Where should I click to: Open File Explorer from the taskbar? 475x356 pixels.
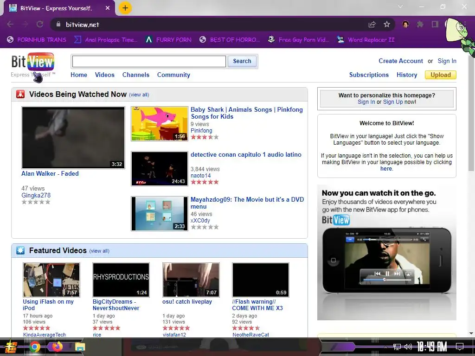[80, 347]
